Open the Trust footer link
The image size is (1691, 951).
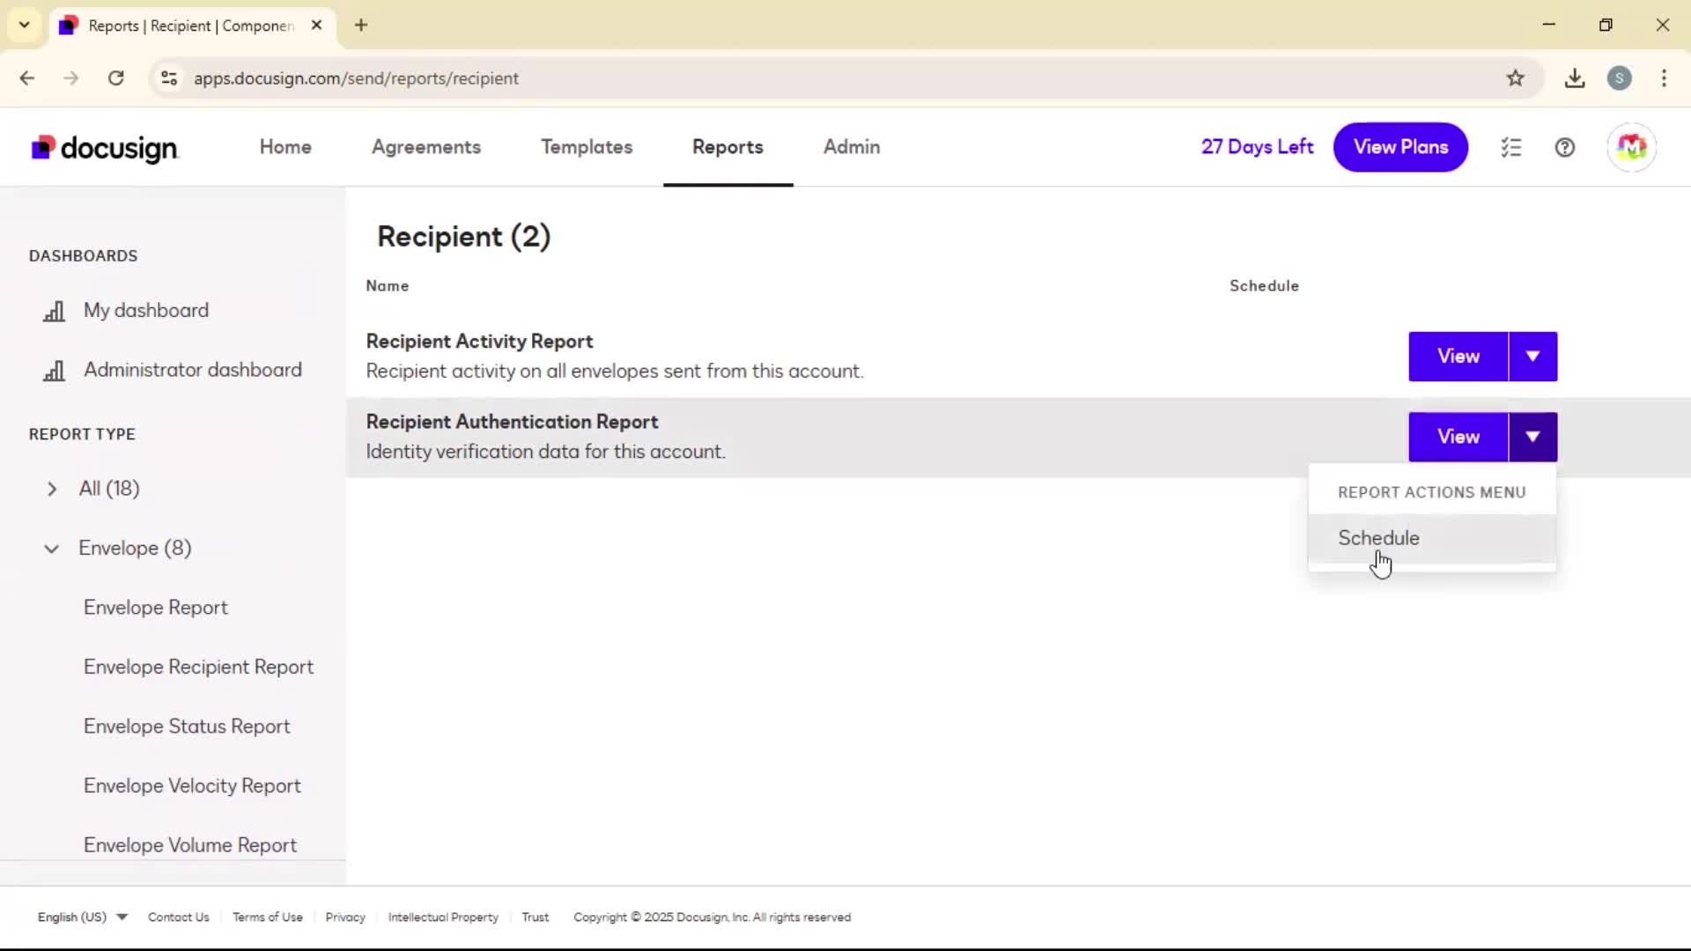pos(535,918)
